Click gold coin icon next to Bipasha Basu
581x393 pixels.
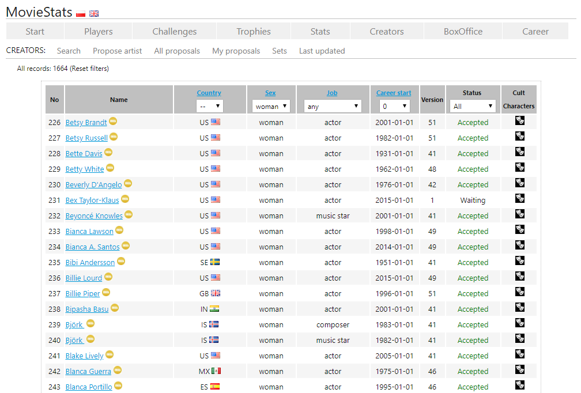tap(115, 308)
